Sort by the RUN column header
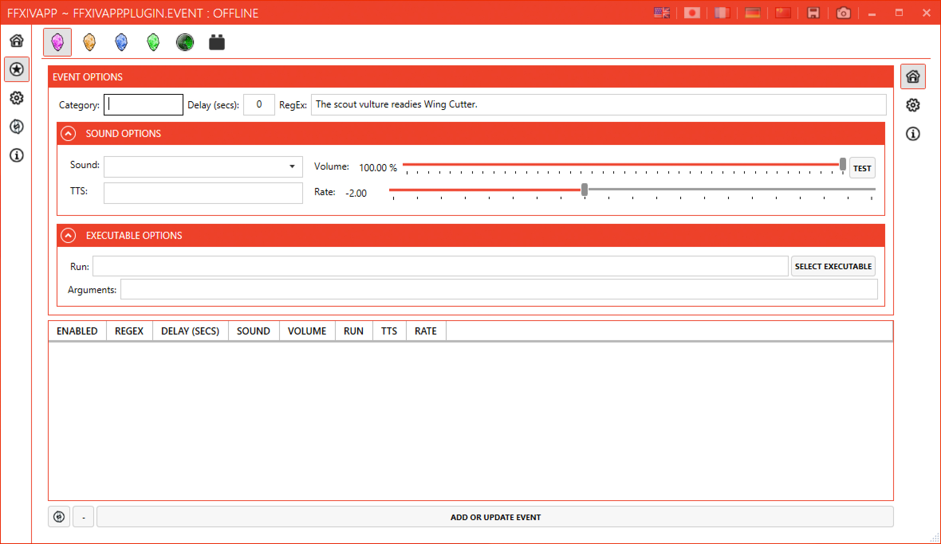This screenshot has height=544, width=941. coord(354,331)
